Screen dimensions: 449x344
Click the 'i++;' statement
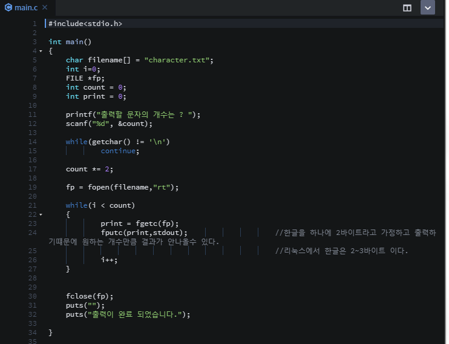click(x=109, y=260)
